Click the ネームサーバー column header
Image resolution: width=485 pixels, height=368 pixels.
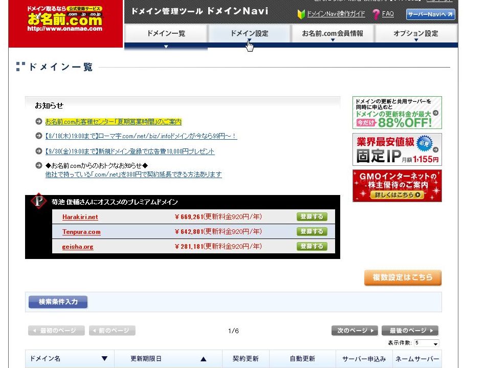click(x=417, y=359)
